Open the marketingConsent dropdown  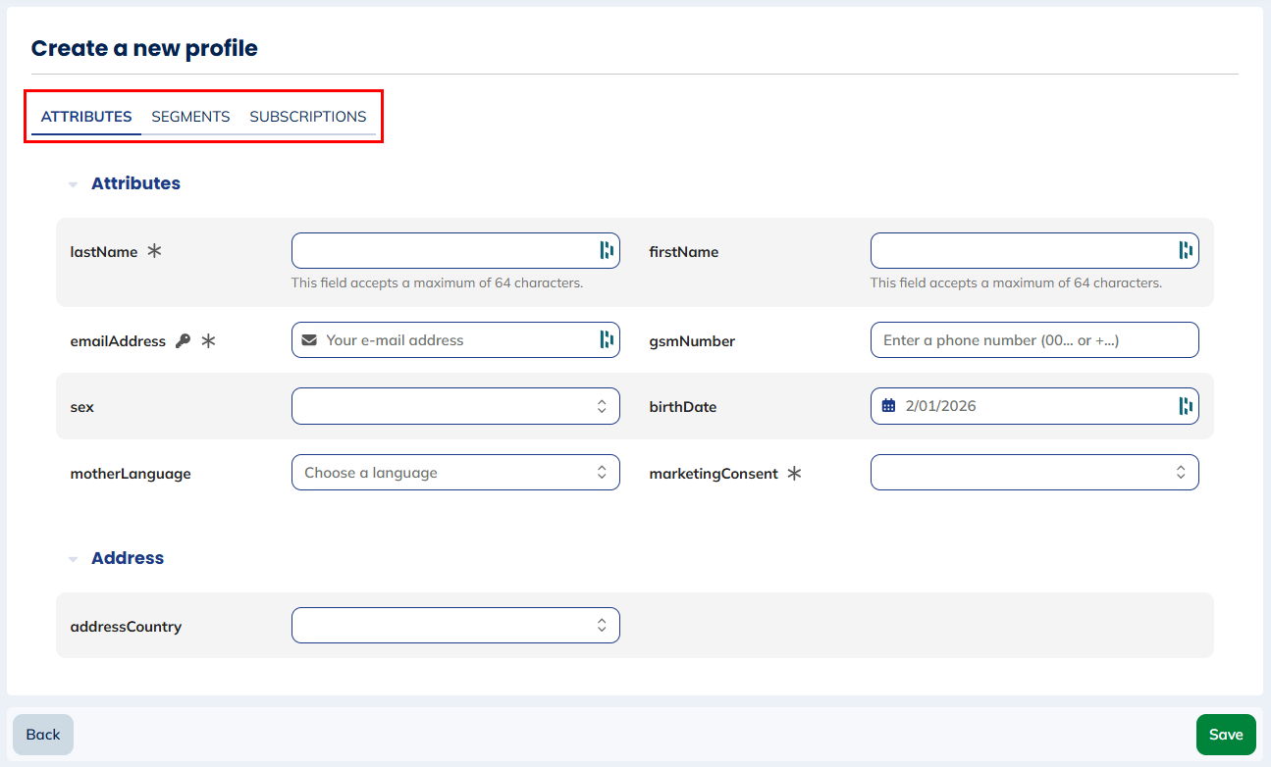[1034, 473]
